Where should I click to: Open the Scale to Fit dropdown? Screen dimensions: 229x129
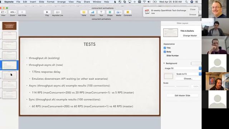pos(188,74)
